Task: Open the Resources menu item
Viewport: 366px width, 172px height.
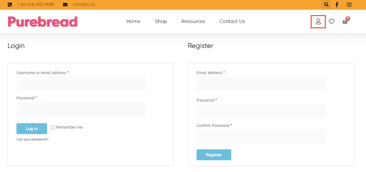Action: [193, 21]
